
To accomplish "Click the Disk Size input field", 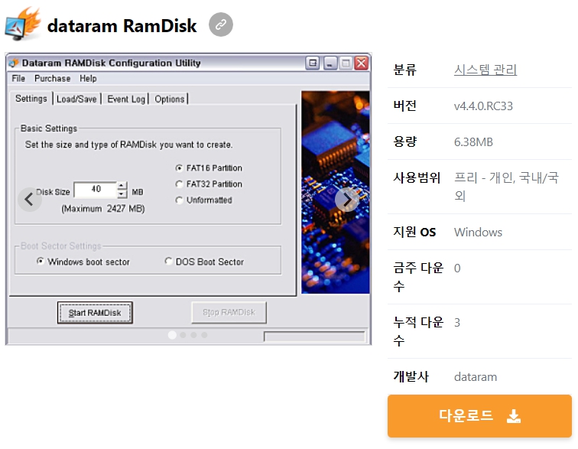I will [x=96, y=189].
